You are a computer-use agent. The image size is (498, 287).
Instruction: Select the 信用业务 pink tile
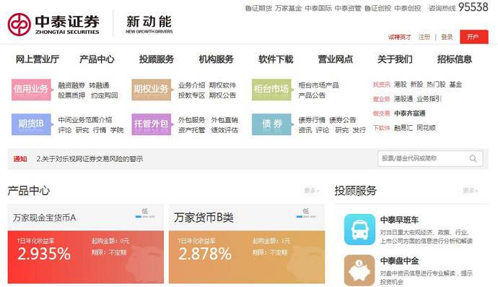[x=31, y=90]
